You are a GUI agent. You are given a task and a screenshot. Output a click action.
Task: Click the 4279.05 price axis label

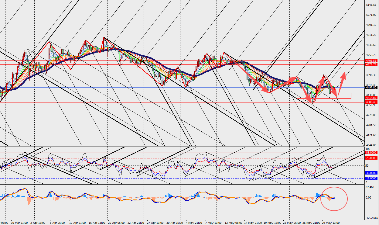pos(372,115)
